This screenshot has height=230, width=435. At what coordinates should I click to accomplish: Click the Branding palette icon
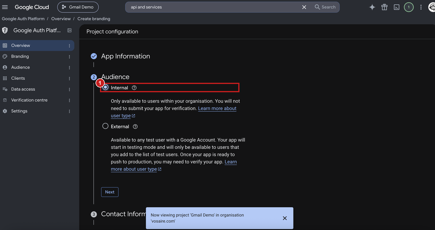point(5,56)
